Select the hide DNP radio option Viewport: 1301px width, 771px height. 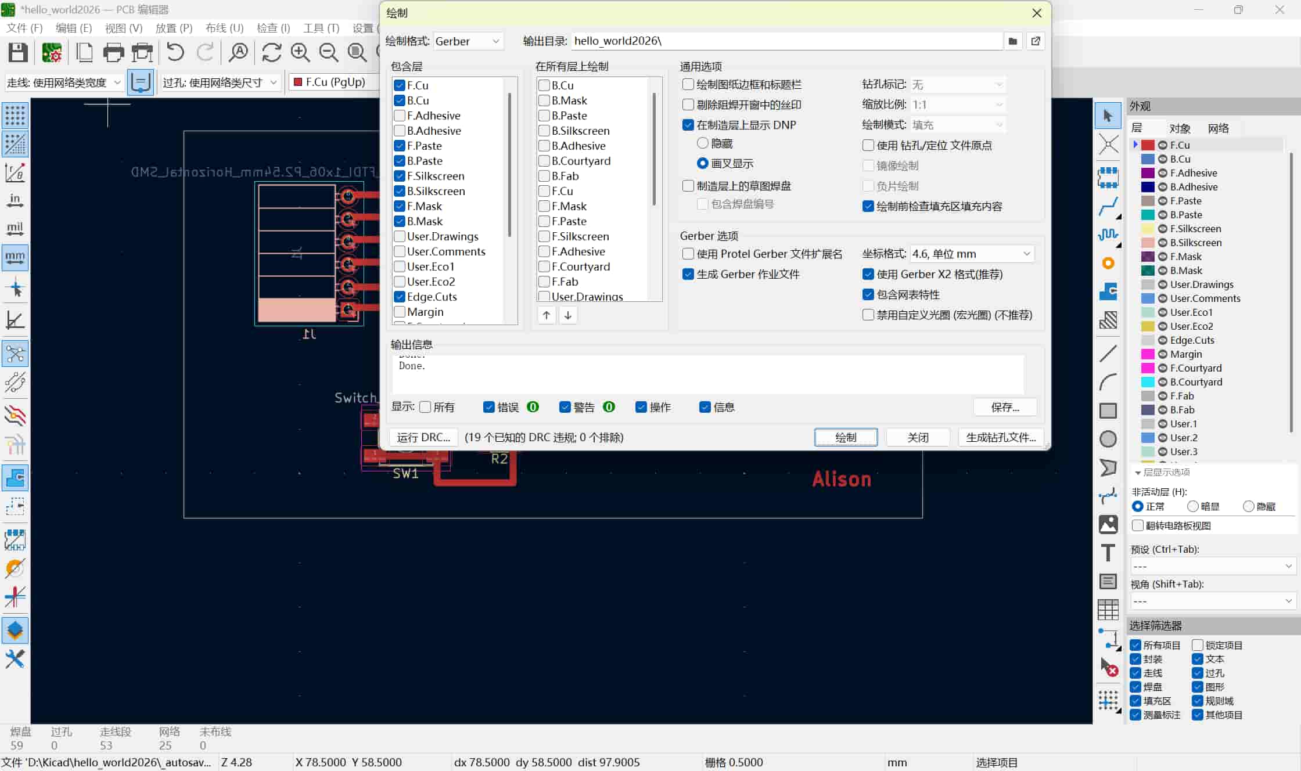tap(703, 143)
